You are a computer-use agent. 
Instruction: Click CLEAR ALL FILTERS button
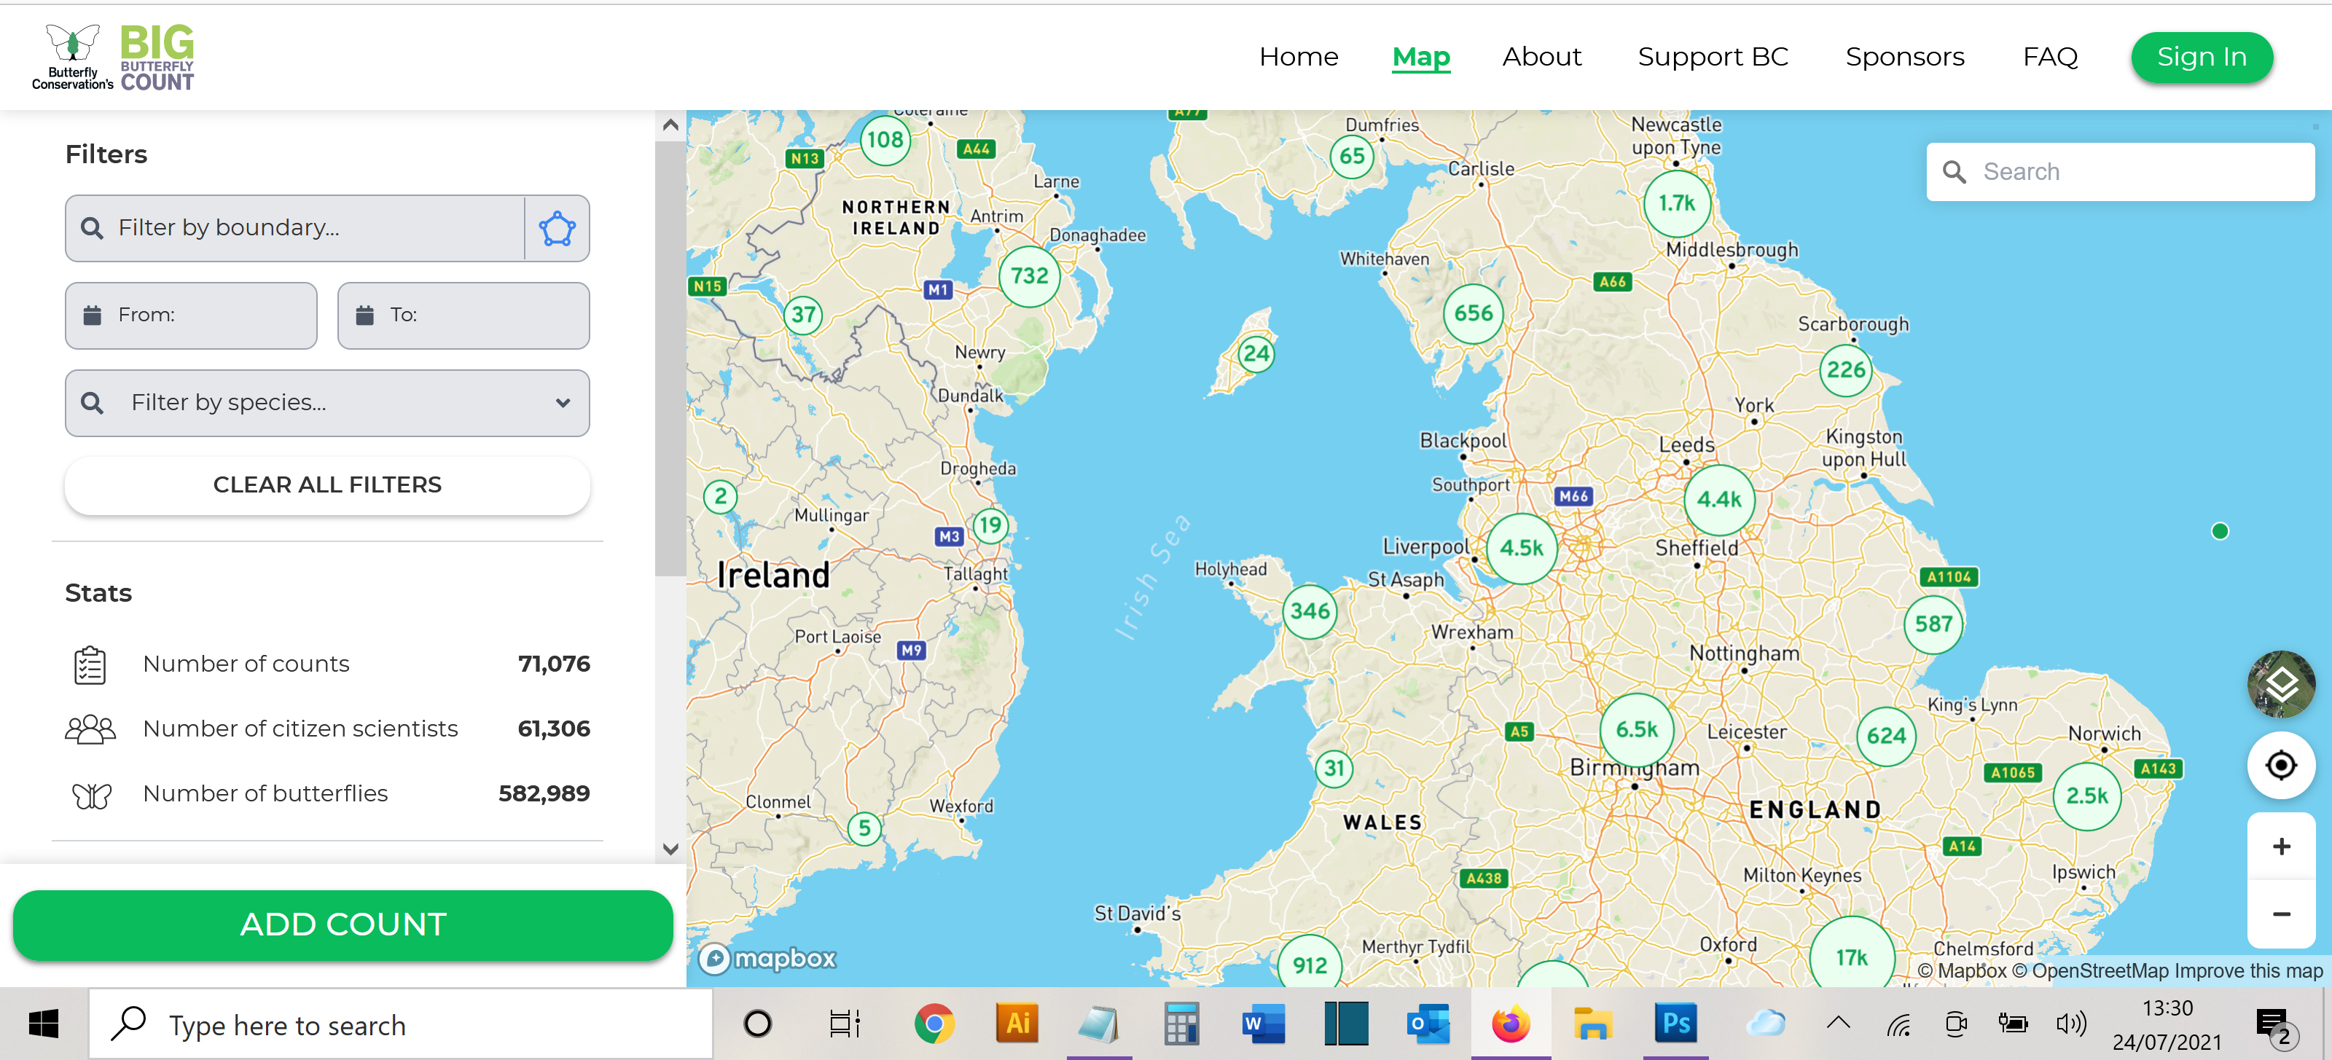(326, 485)
